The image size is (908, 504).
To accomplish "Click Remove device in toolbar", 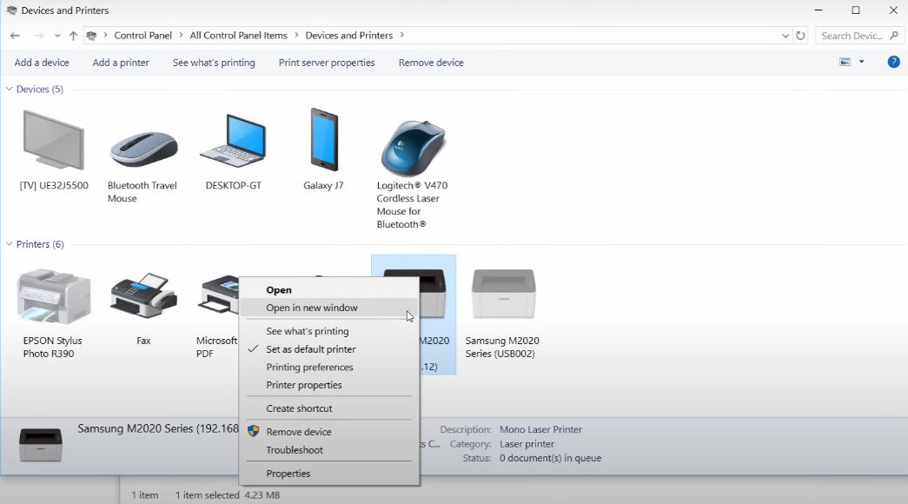I will (x=431, y=63).
